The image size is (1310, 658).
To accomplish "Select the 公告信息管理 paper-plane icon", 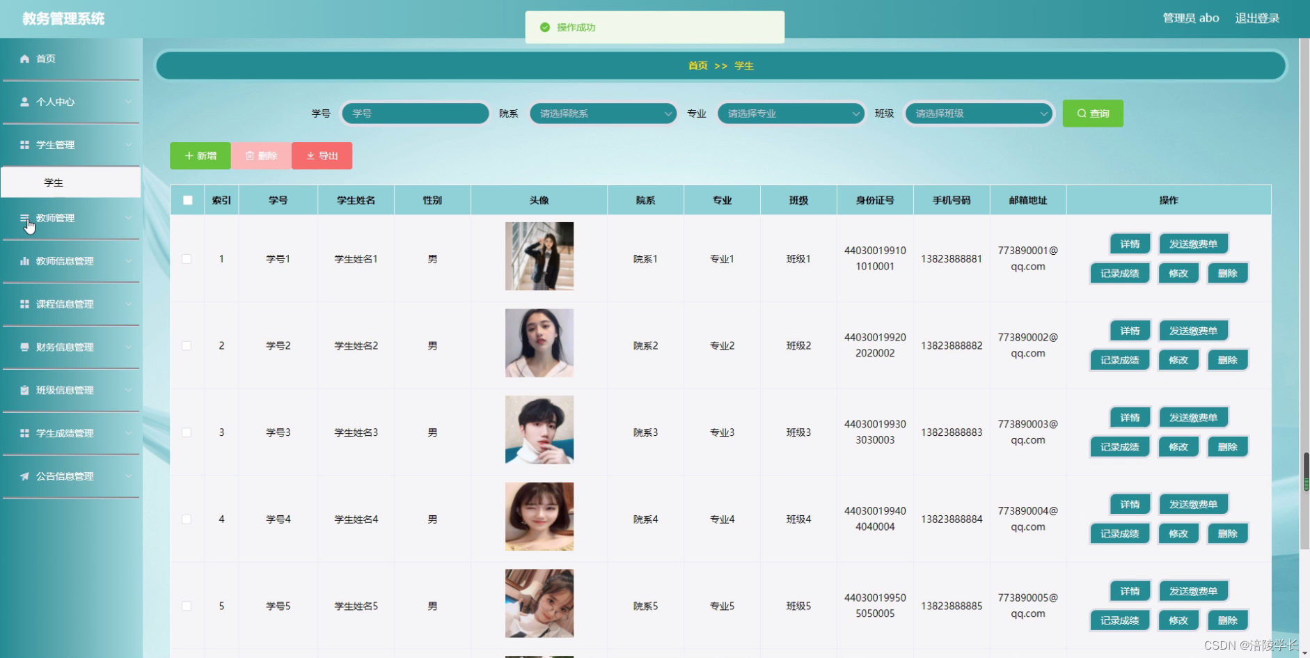I will pyautogui.click(x=24, y=476).
